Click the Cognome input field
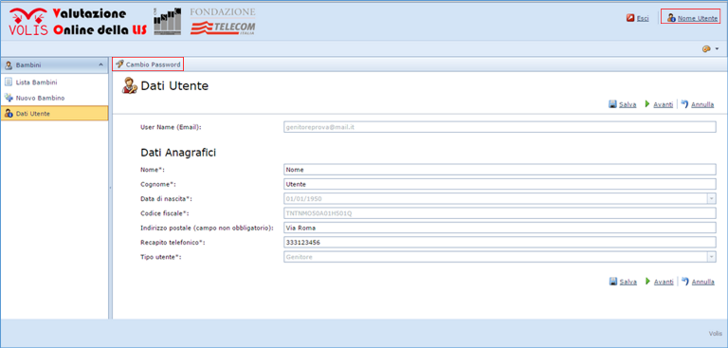Screen dimensions: 728x348 coord(500,184)
